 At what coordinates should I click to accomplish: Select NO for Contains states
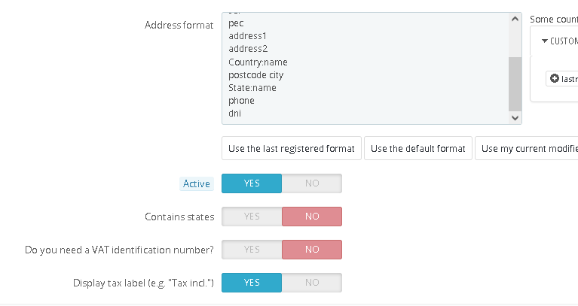[312, 217]
